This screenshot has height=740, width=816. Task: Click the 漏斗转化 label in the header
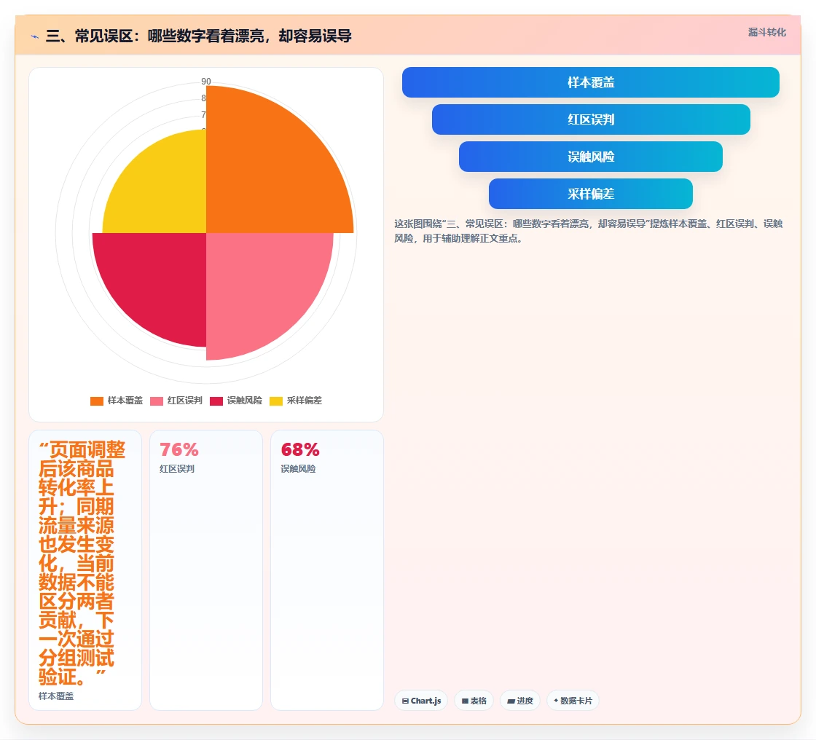point(767,32)
